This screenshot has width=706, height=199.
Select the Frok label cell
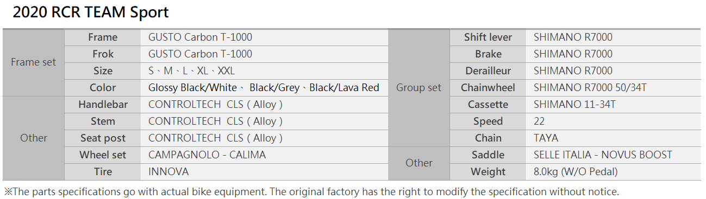click(x=103, y=54)
